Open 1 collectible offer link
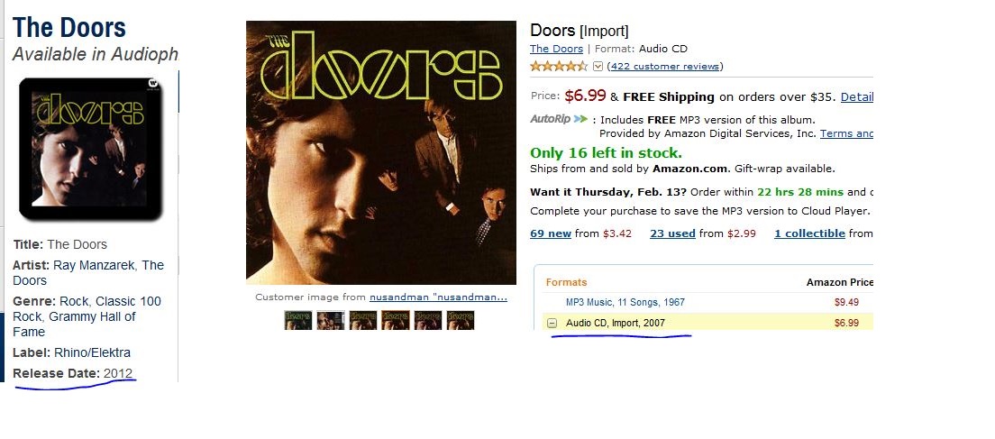This screenshot has width=995, height=439. tap(809, 233)
